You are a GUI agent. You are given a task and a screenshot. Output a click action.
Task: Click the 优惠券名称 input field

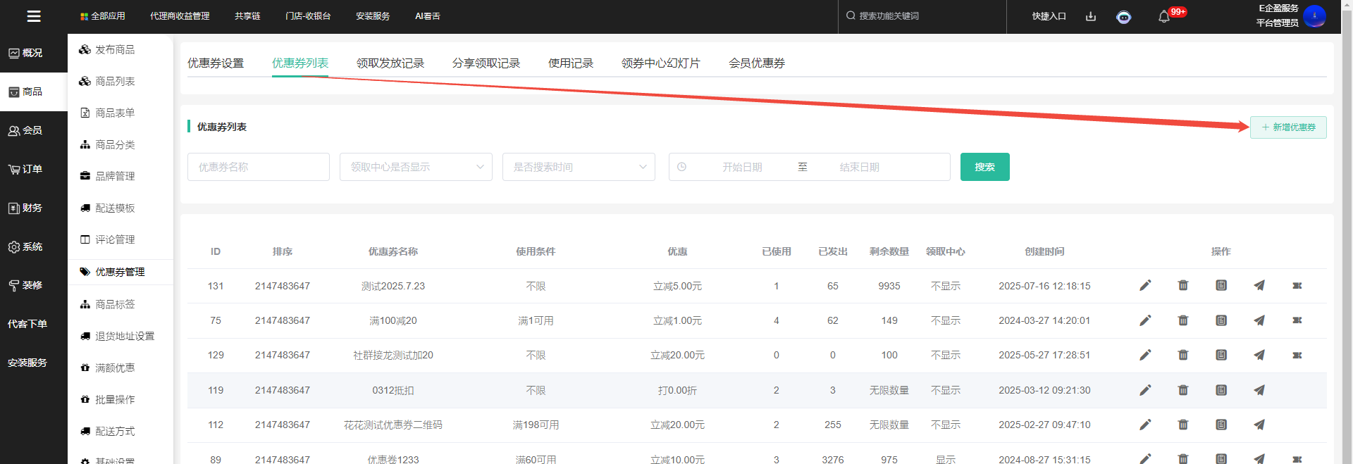[259, 167]
